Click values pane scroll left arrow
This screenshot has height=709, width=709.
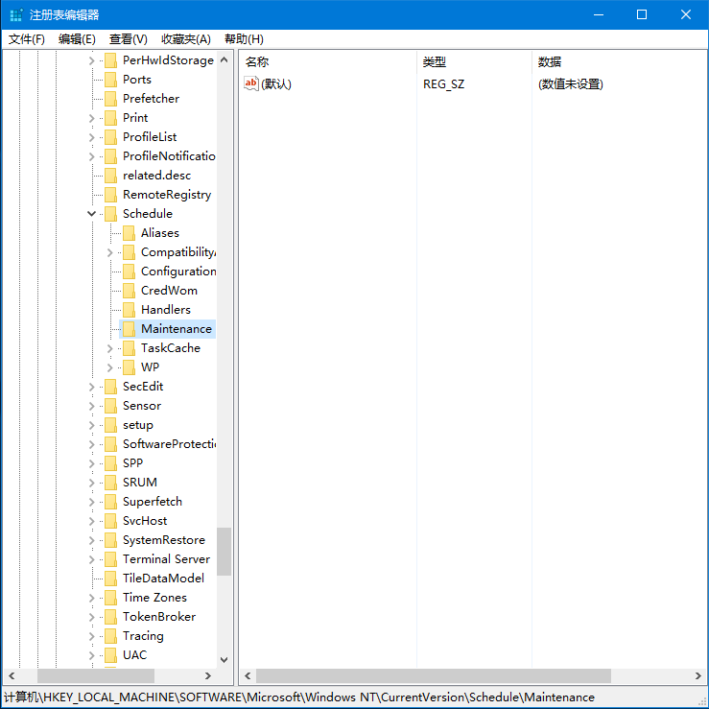248,675
